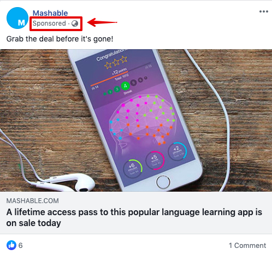Viewport: 272px width, 255px height.
Task: Click the Sponsored label
Action: point(49,23)
